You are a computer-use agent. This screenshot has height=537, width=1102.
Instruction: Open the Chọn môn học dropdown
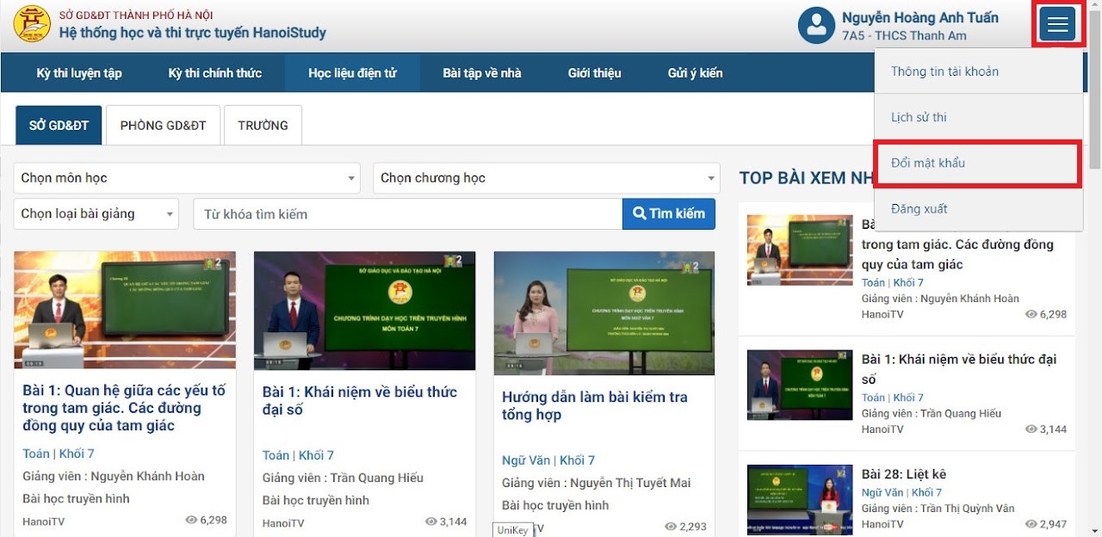186,178
